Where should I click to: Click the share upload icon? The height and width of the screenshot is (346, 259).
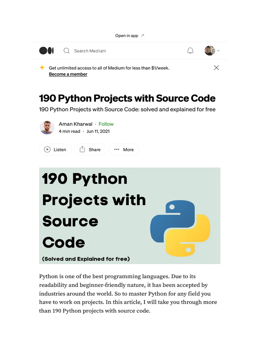click(x=82, y=149)
